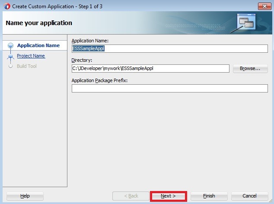Screen dimensions: 274x204
Task: Click the JDeveloper icon in the title bar
Action: (6, 6)
